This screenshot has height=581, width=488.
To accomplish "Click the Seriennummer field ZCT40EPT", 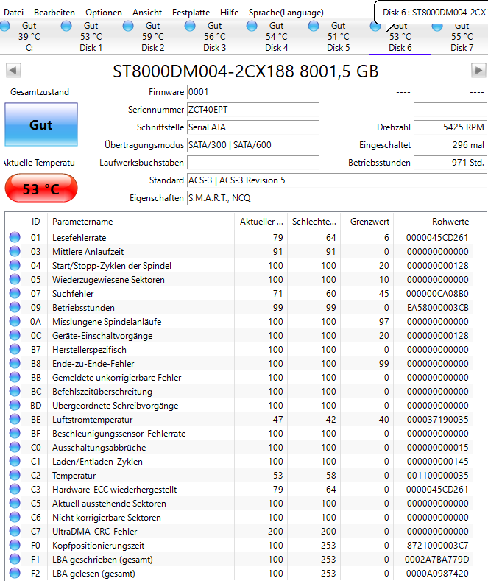I will pos(252,110).
